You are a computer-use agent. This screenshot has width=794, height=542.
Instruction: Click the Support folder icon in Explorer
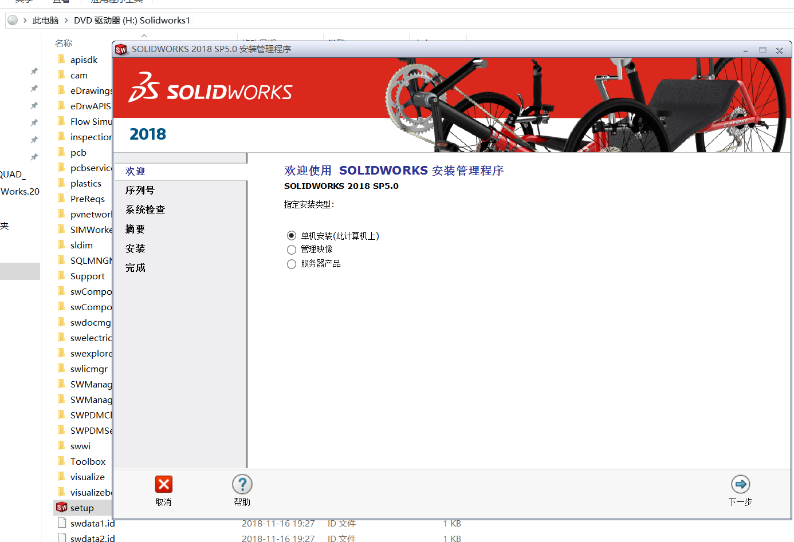click(61, 275)
